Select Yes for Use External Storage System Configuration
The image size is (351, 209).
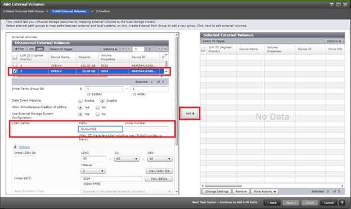click(x=80, y=114)
